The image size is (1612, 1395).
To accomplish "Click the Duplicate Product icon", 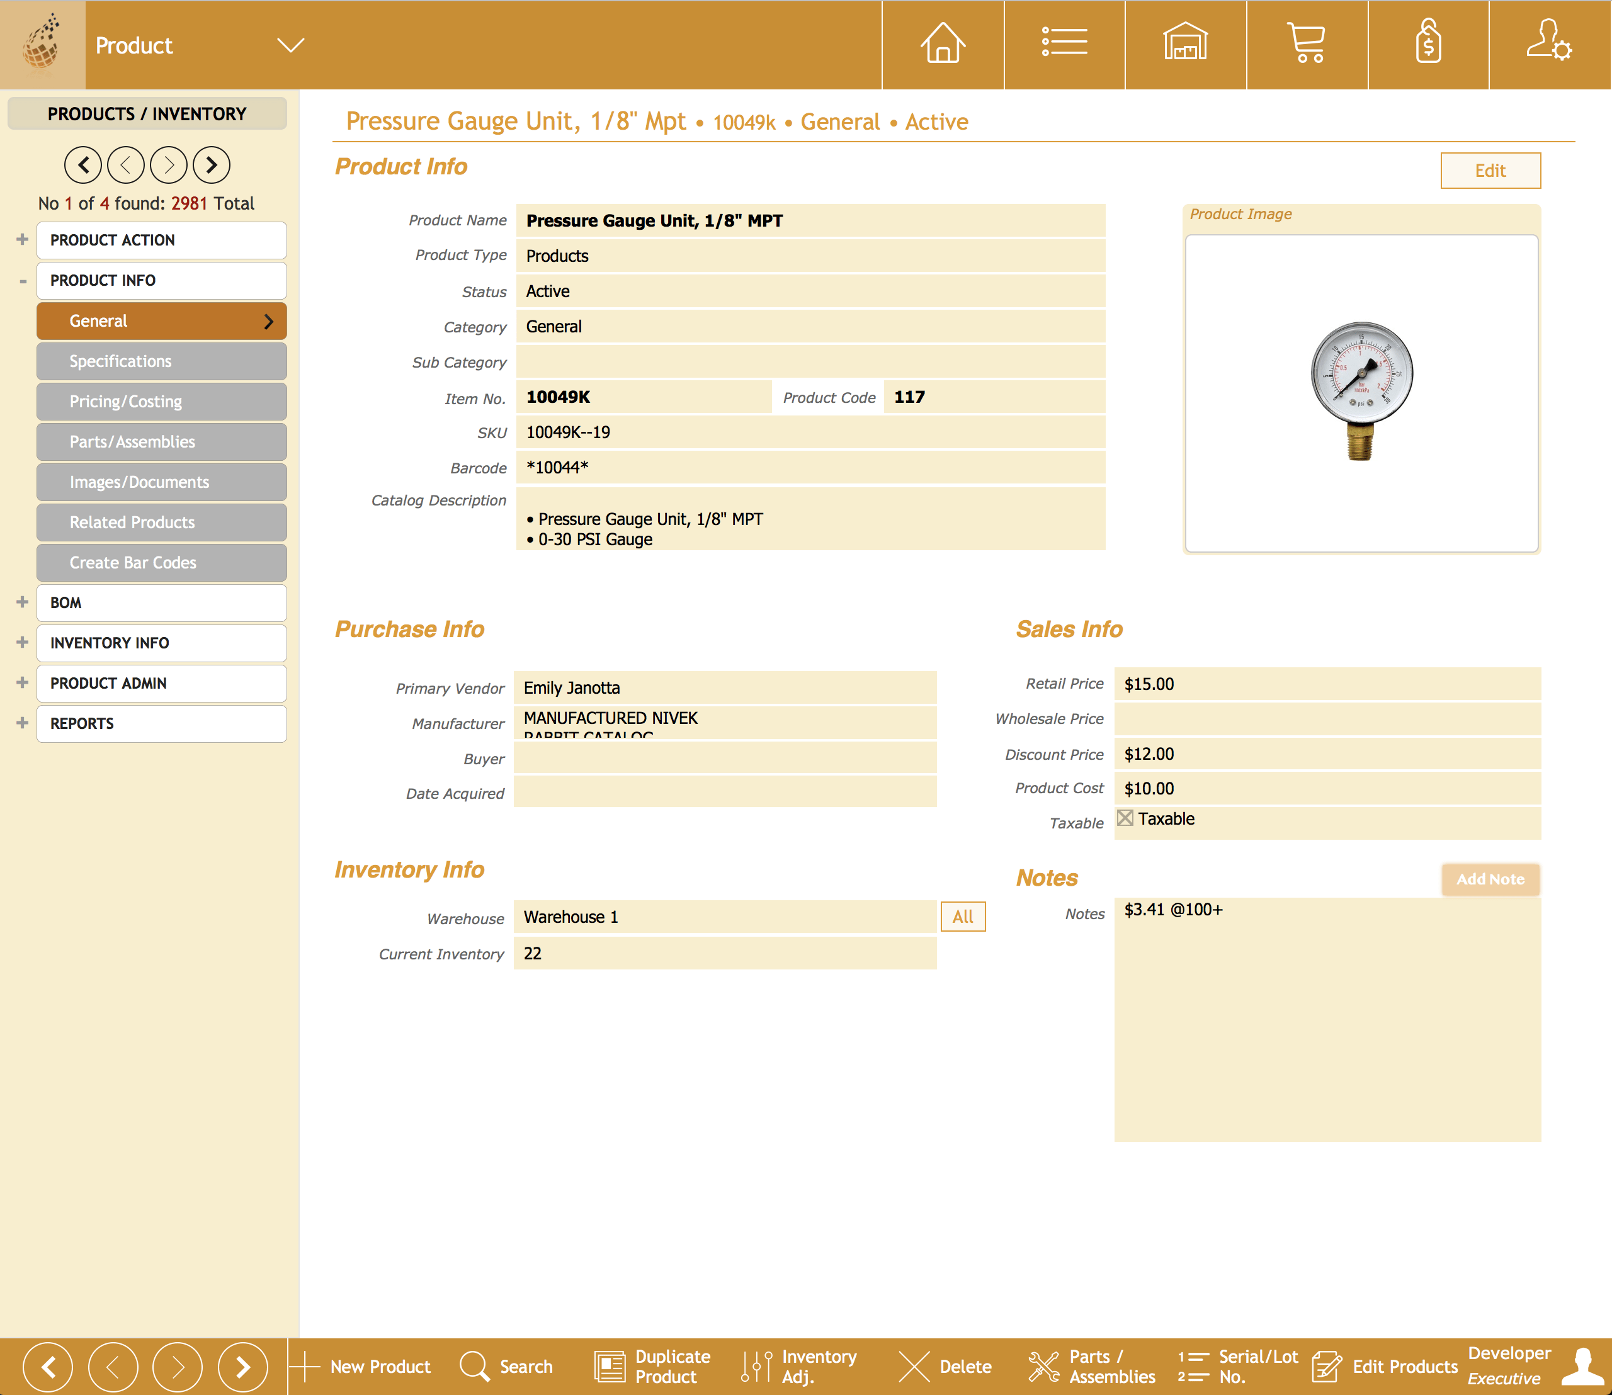I will (610, 1367).
